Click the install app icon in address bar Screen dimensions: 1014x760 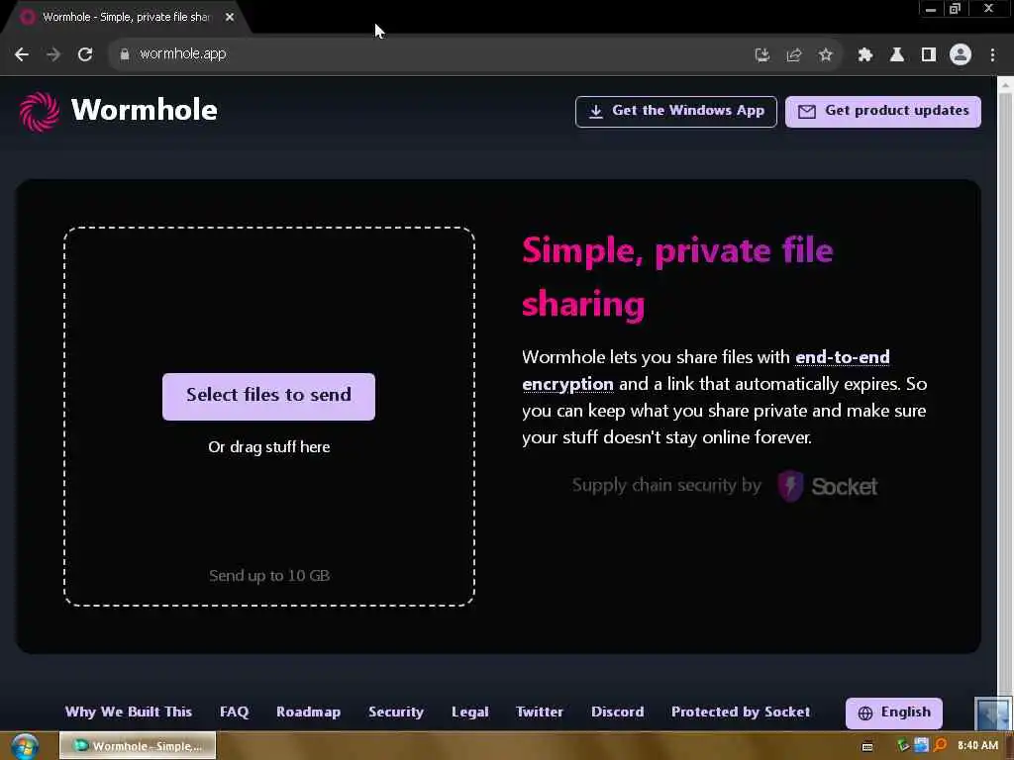762,55
